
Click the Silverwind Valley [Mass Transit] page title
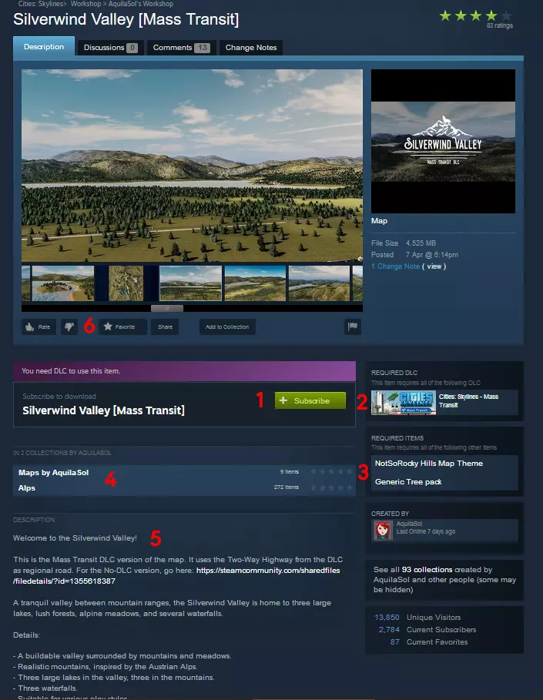(126, 20)
